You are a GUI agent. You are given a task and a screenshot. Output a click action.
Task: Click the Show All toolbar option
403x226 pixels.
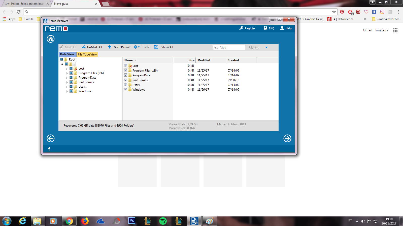[x=164, y=47]
